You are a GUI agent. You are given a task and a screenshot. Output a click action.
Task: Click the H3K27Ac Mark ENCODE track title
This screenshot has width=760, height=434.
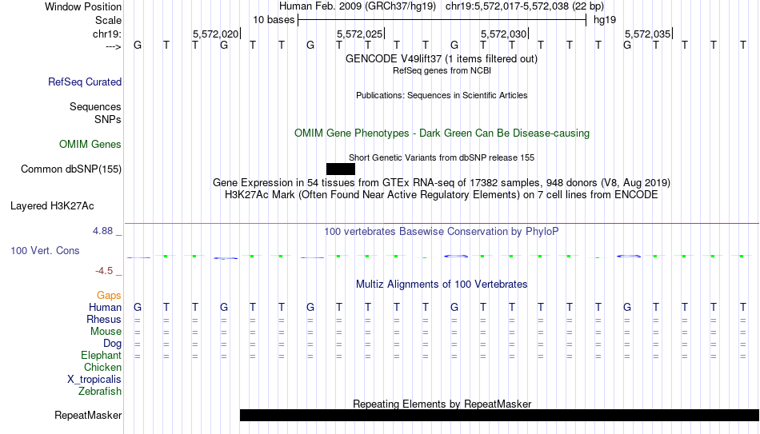pyautogui.click(x=442, y=195)
